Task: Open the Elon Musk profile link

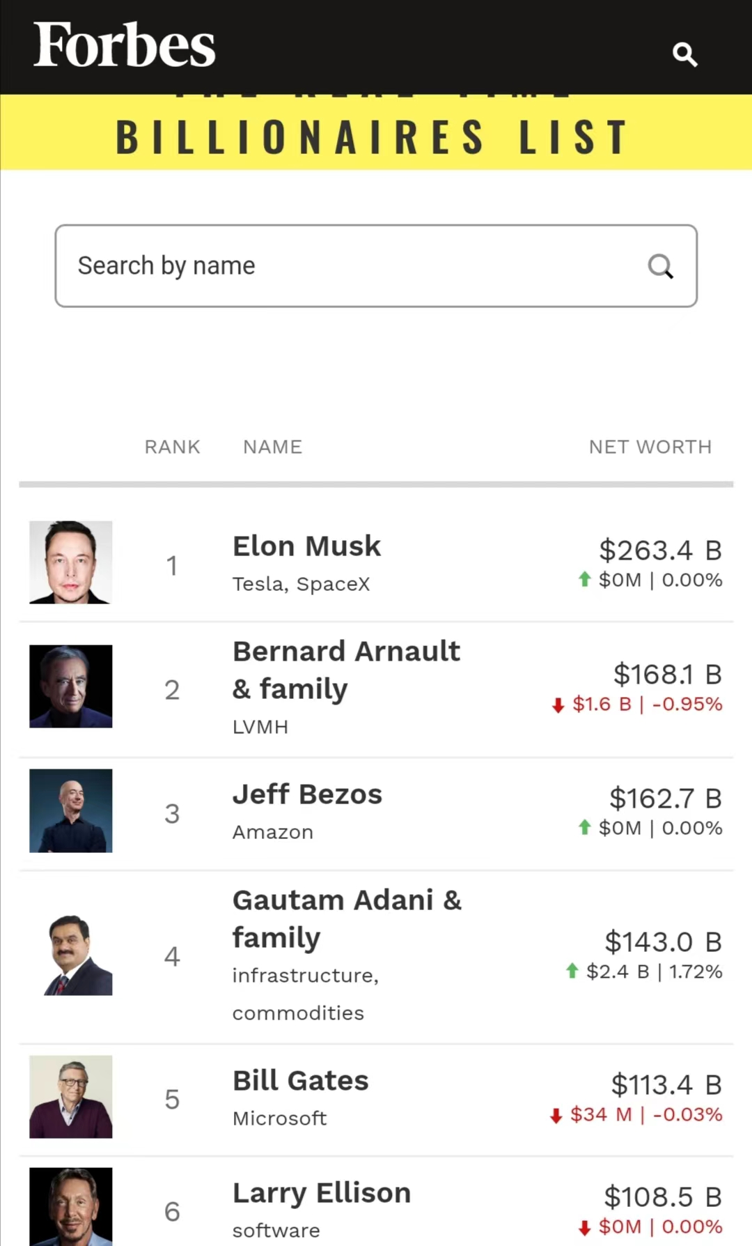Action: coord(306,546)
